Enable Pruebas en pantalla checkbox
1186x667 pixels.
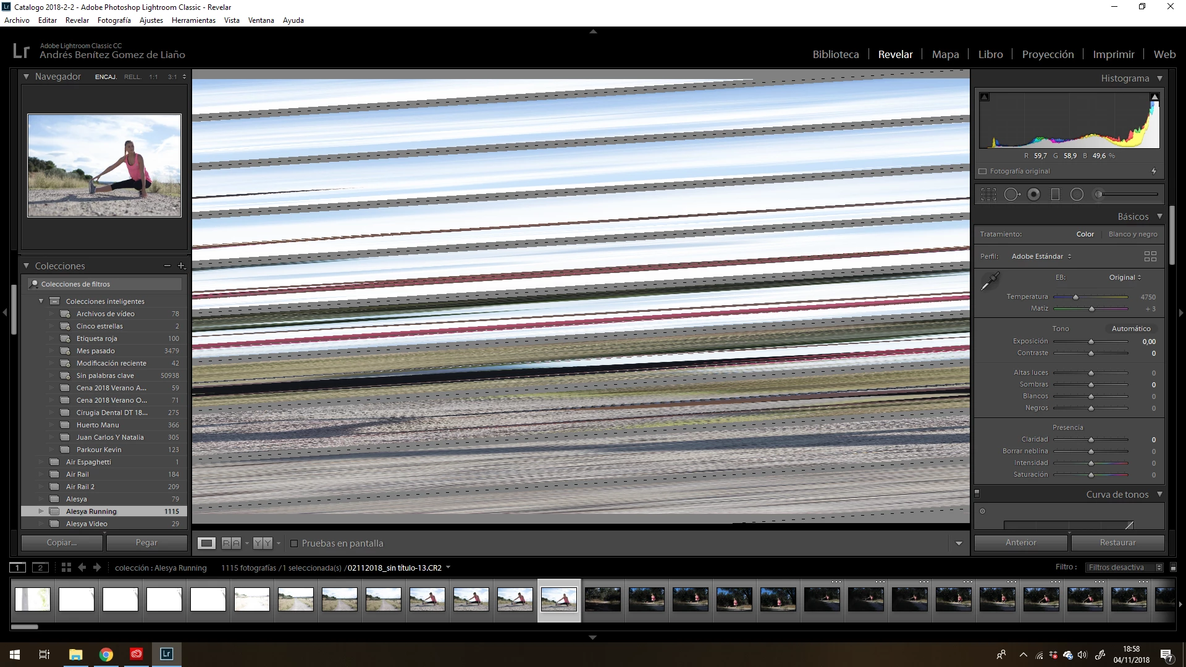(294, 543)
